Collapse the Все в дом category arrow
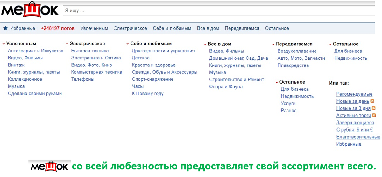The image size is (382, 177). click(x=205, y=44)
